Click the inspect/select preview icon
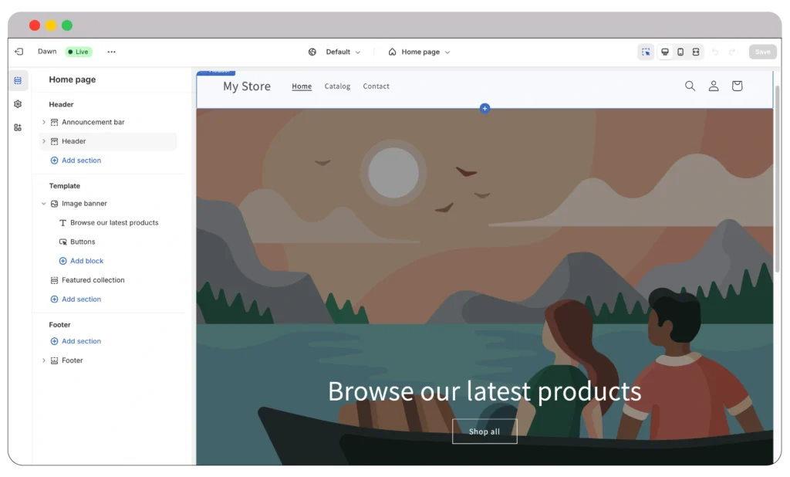Screen dimensions: 790x477 click(x=646, y=51)
